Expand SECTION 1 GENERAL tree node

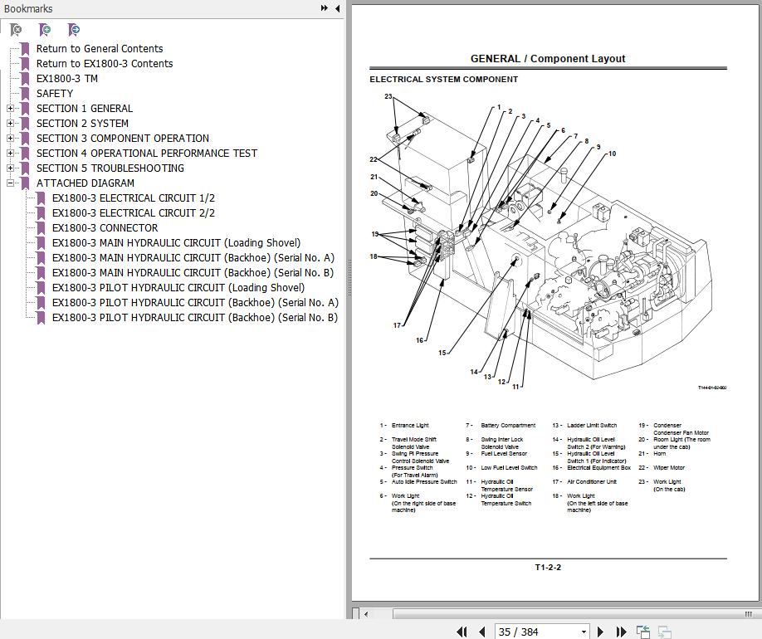[10, 109]
